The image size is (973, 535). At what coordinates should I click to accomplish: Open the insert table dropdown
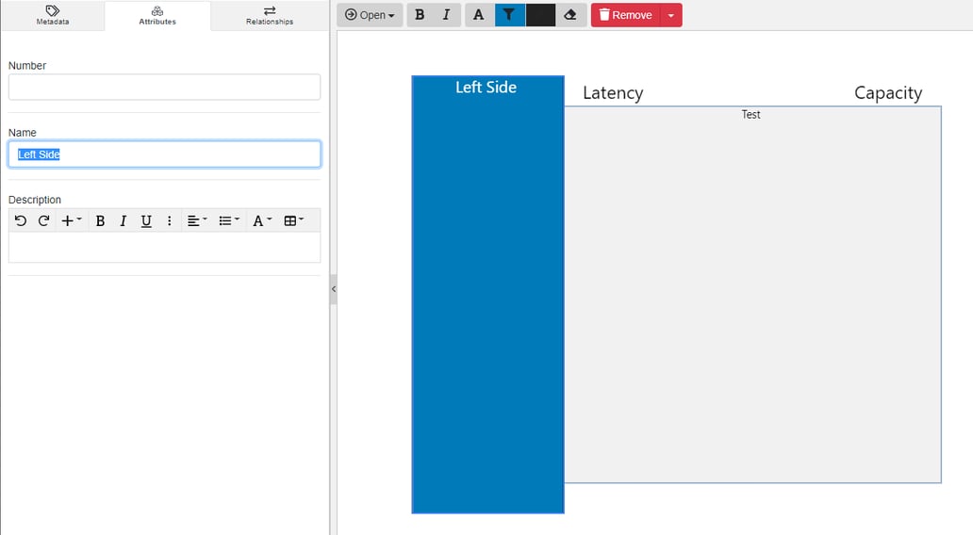pos(293,220)
